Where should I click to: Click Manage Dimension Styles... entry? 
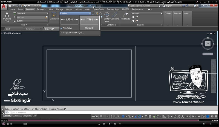coord(72,33)
